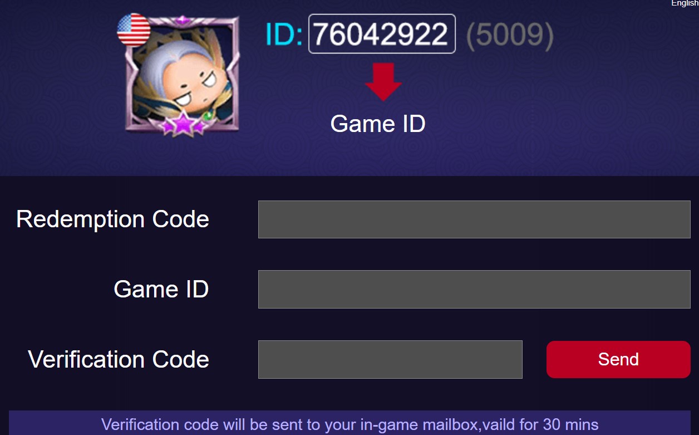
Task: Select the hero avatar portrait
Action: tap(183, 75)
